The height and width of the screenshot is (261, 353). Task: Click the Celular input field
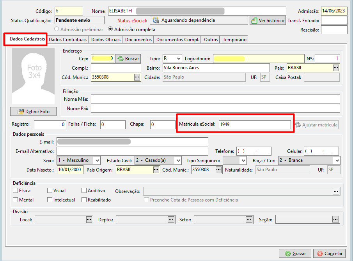321,151
